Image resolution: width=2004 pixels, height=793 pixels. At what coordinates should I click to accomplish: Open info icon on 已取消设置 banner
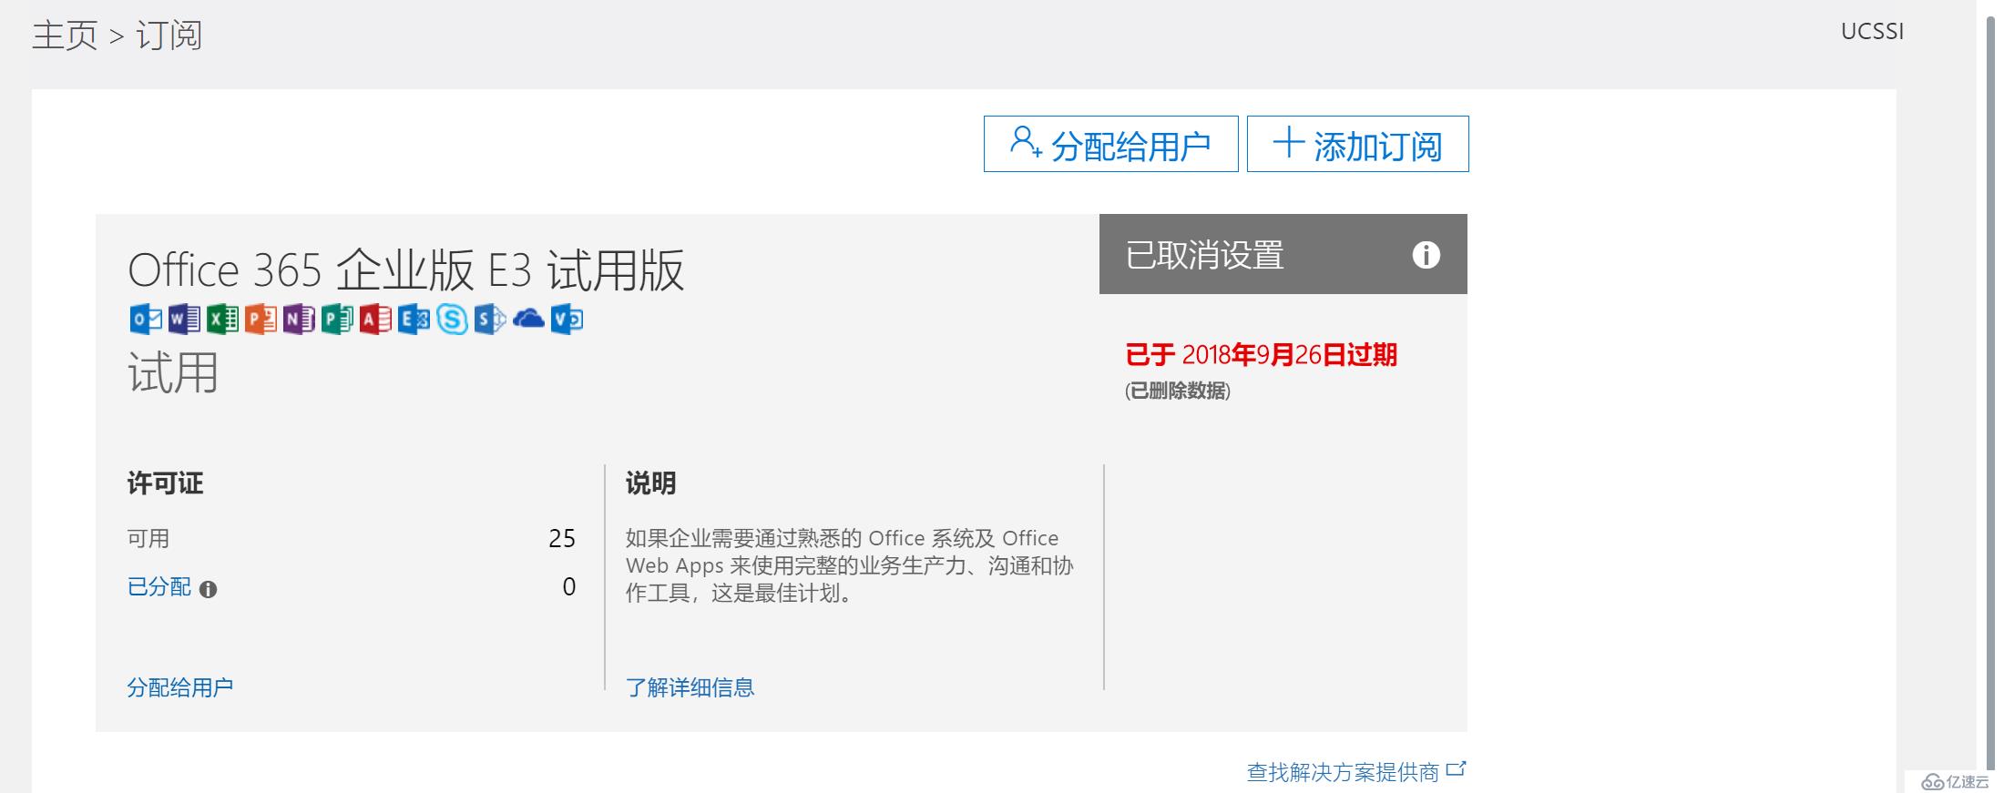[1426, 255]
